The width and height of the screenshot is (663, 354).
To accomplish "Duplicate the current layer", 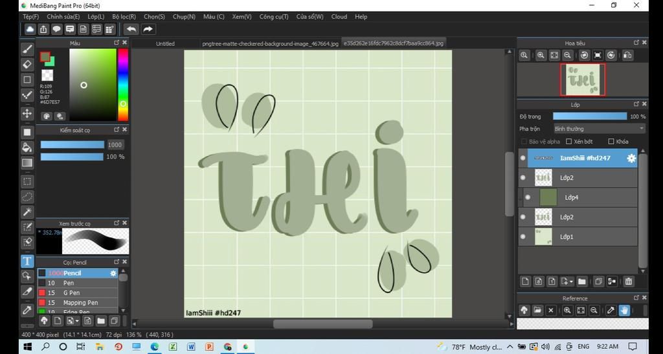I will [x=598, y=282].
